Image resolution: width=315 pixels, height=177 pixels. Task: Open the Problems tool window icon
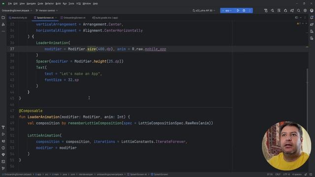click(x=3, y=148)
